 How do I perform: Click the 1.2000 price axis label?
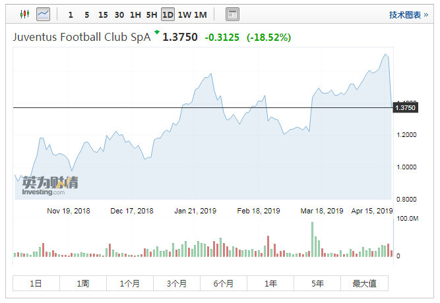(406, 135)
